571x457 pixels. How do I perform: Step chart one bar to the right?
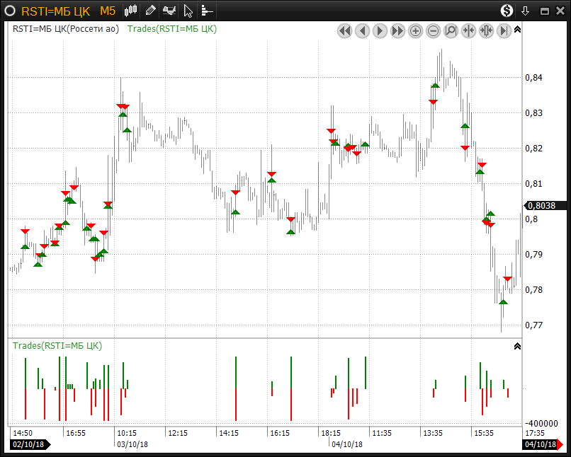[x=380, y=30]
